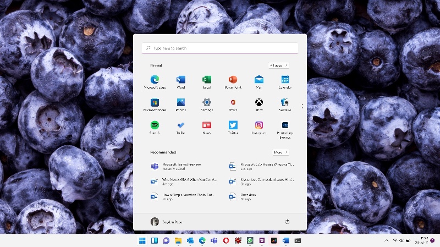Expand the All apps list
The width and height of the screenshot is (440, 247).
tap(279, 65)
